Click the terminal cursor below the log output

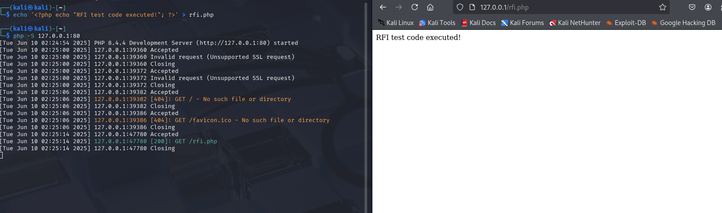2,155
